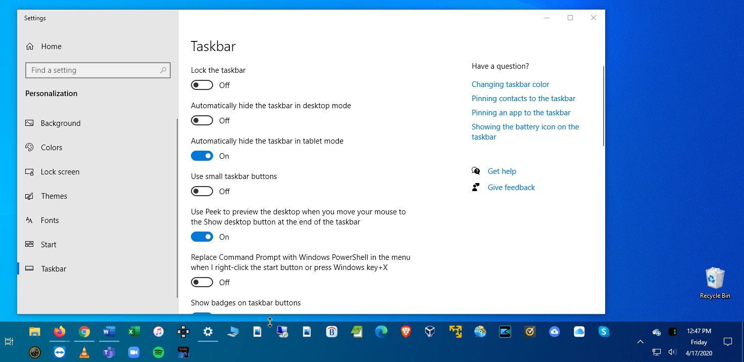This screenshot has height=362, width=744.
Task: Click Give feedback link
Action: pyautogui.click(x=511, y=188)
